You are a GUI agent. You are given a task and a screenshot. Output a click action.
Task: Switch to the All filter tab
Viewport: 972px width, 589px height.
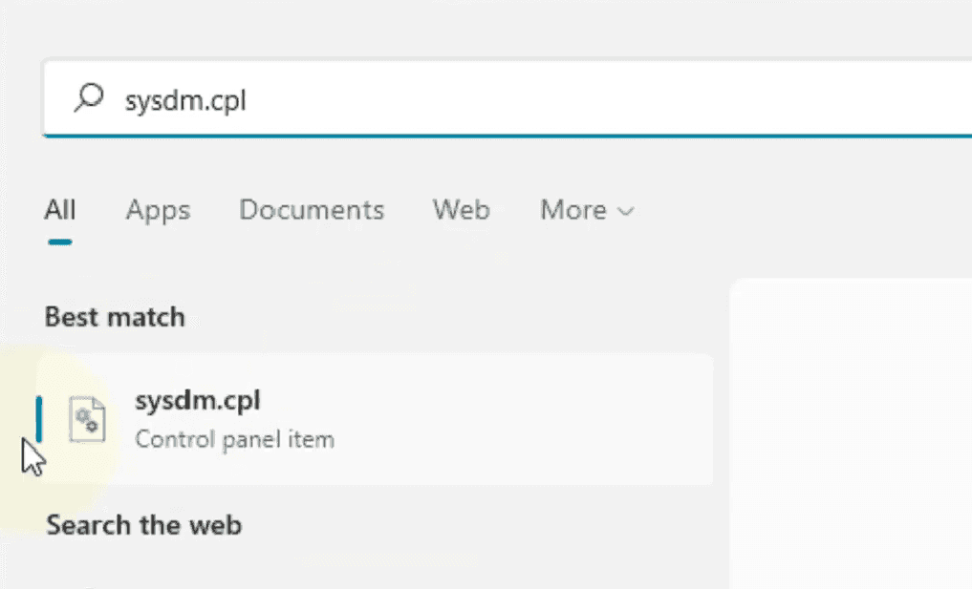tap(60, 210)
